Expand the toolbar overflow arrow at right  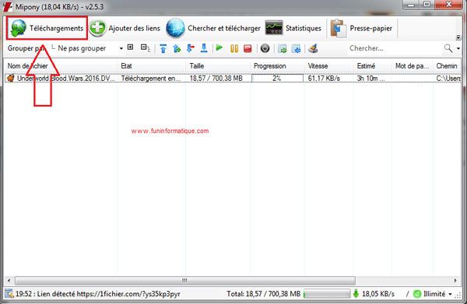(458, 37)
